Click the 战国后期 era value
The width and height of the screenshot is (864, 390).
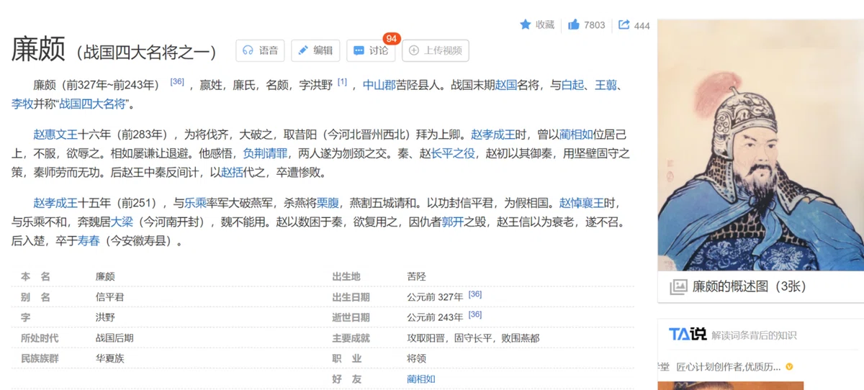pyautogui.click(x=114, y=338)
